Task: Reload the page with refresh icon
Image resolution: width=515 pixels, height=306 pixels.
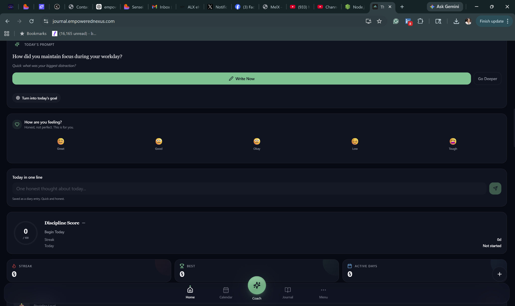Action: [31, 21]
